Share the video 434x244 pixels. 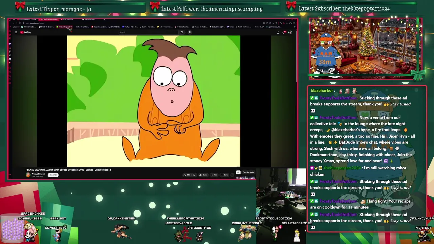[x=203, y=175]
